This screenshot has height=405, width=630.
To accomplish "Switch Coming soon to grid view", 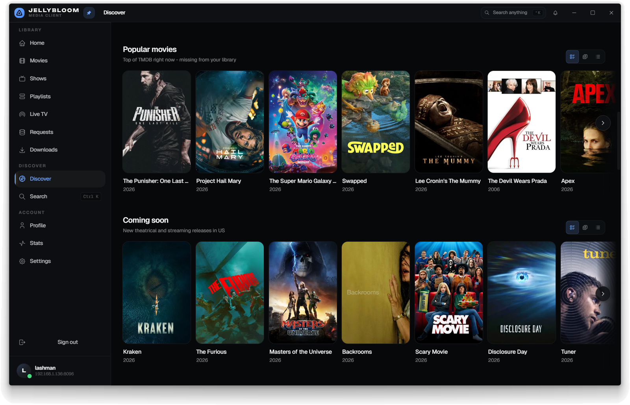I will [572, 227].
